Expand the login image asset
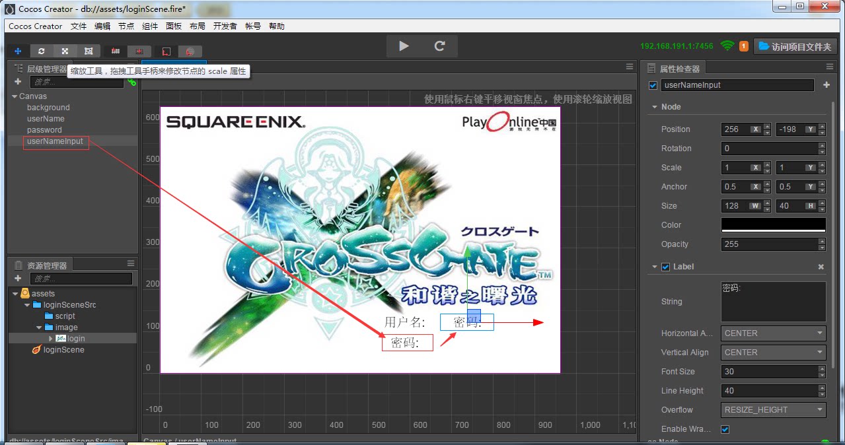This screenshot has height=445, width=845. coord(51,339)
